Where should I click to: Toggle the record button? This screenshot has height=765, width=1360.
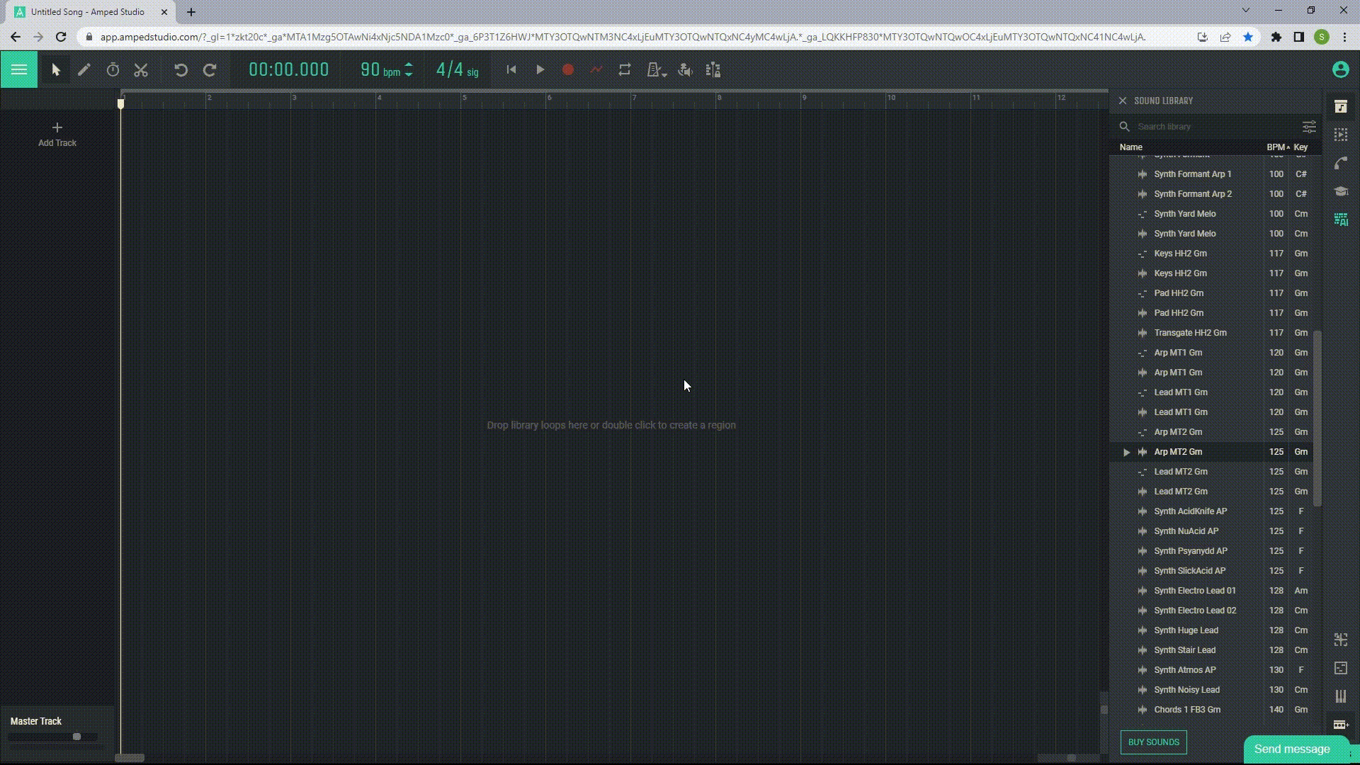click(567, 70)
